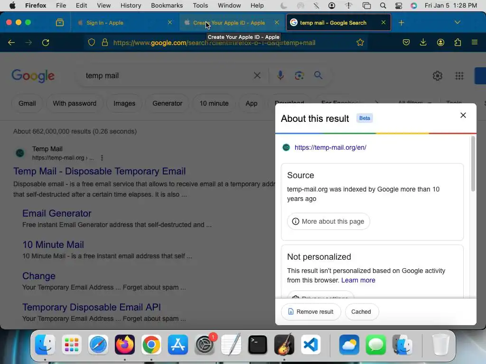Open the Apple menu
Screen dimensions: 486x364
point(12,6)
